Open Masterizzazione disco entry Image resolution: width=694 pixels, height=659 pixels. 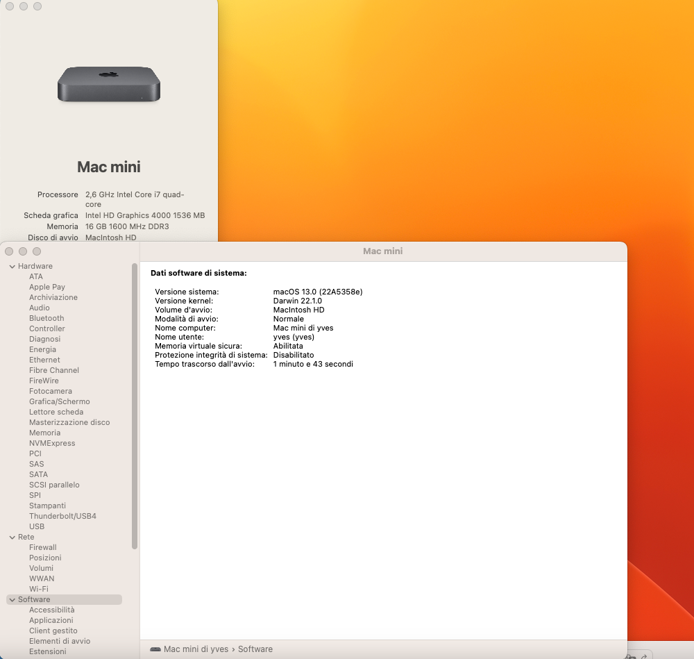pos(69,422)
